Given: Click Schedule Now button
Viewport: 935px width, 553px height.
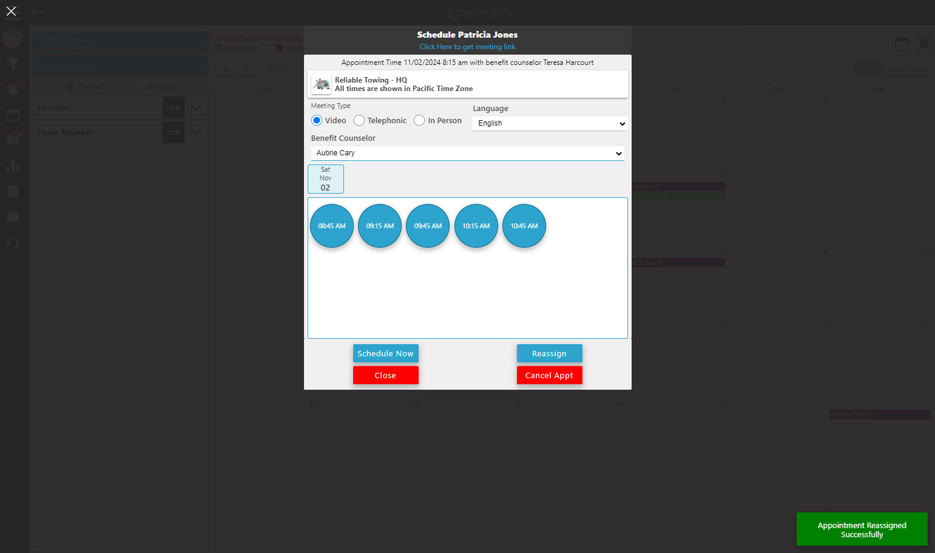Looking at the screenshot, I should pyautogui.click(x=385, y=353).
